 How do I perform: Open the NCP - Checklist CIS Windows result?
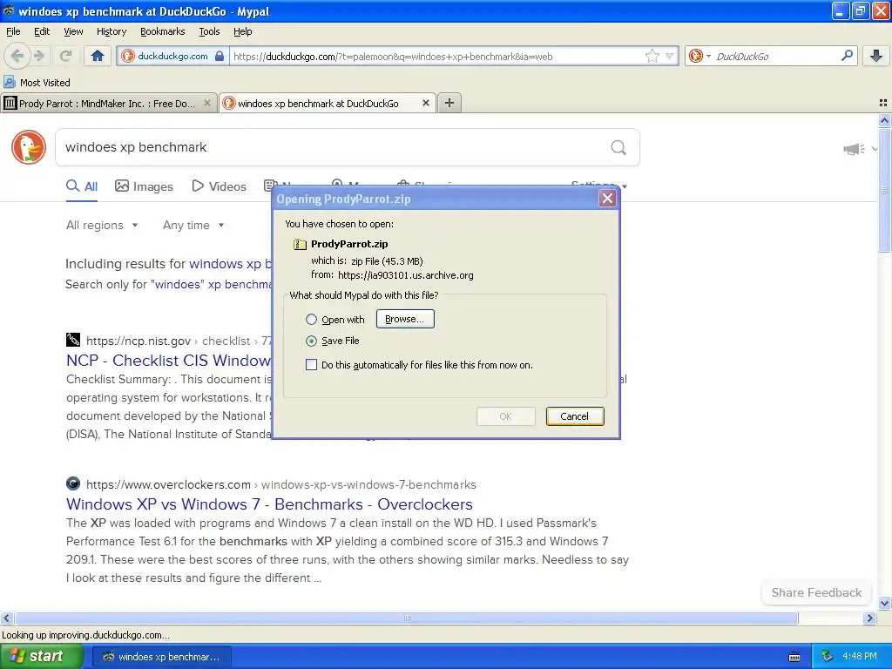coord(169,360)
